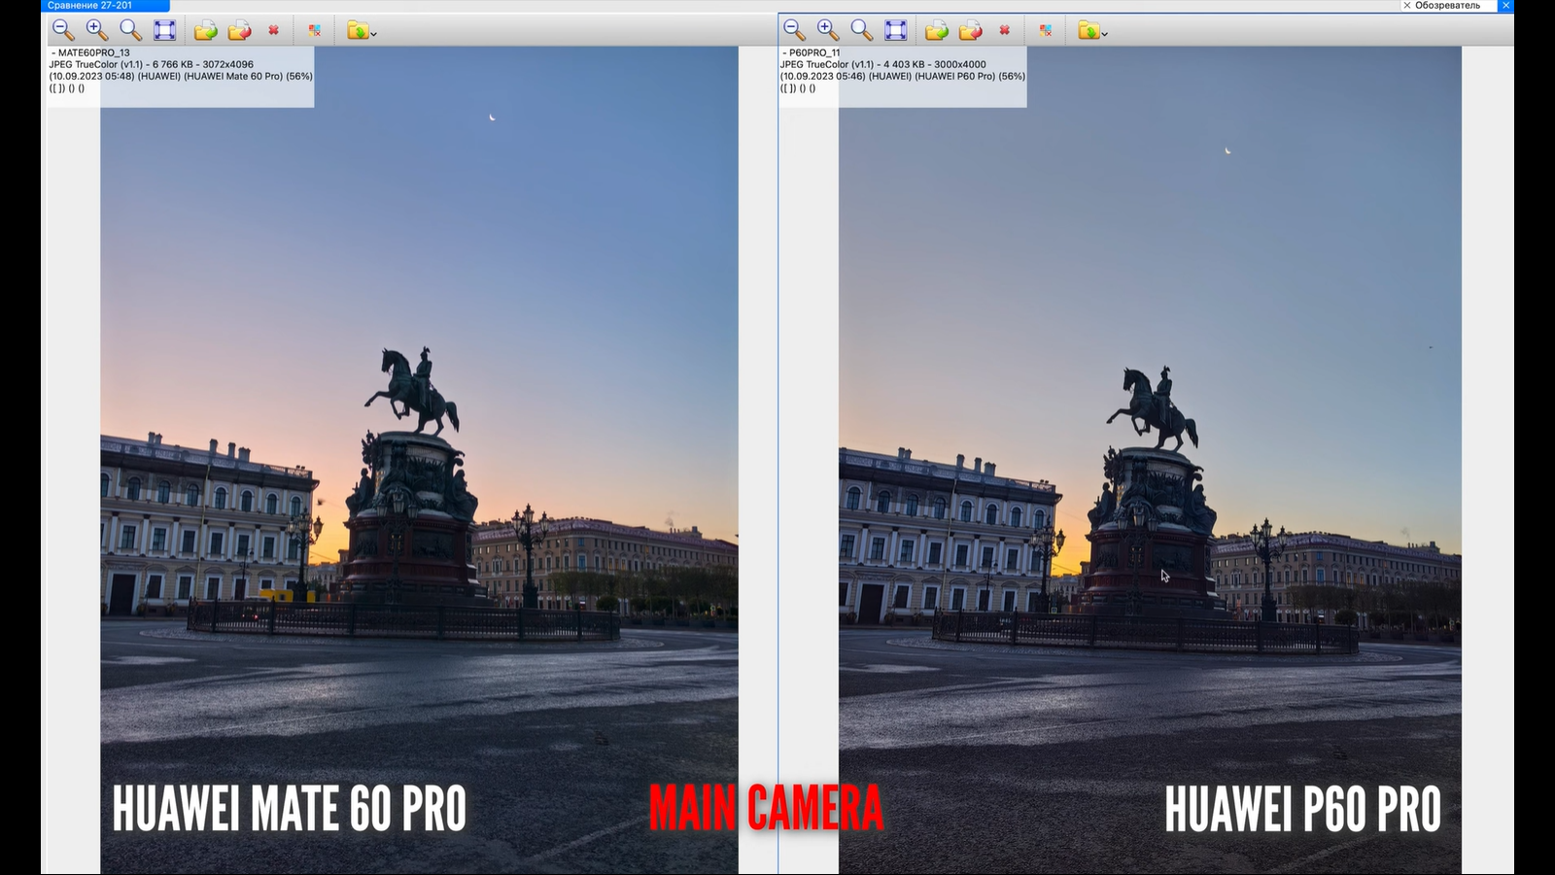Switch to the 'Обозреватель' tab

(x=1447, y=6)
